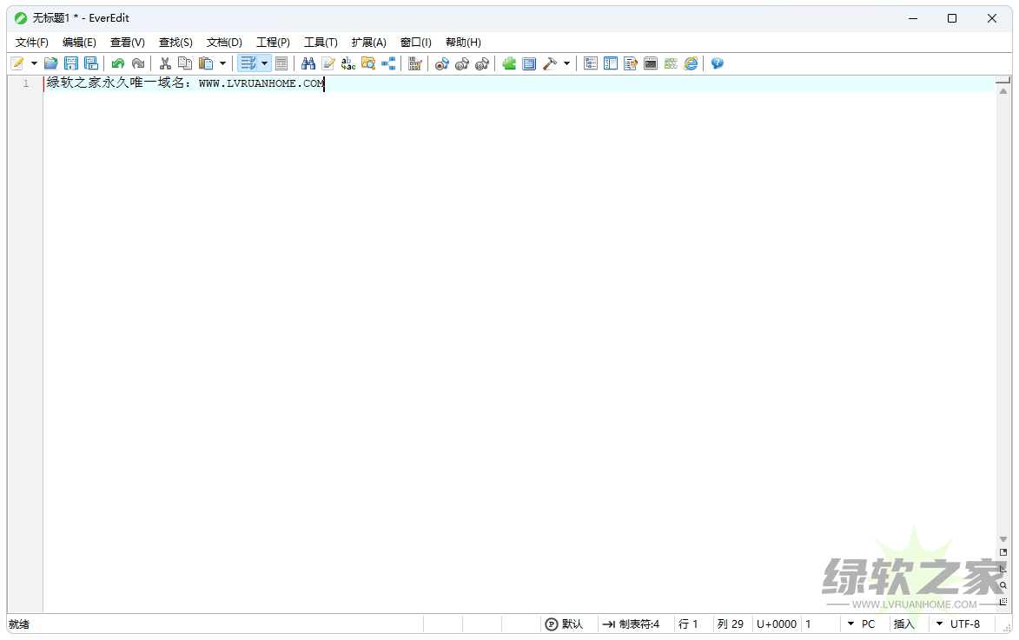
Task: Open the 工具(T) menu
Action: coord(321,43)
